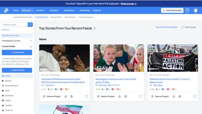202x114 pixels.
Task: Switch to Keyword Tool tab
Action: pyautogui.click(x=56, y=17)
